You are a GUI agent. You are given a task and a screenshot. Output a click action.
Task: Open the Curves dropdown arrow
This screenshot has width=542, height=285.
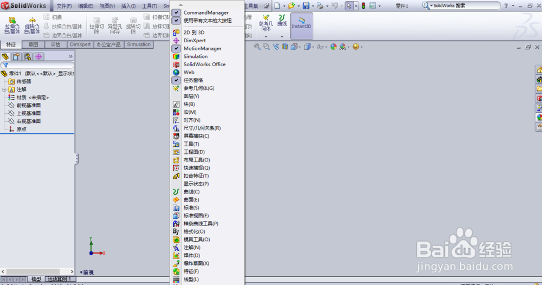click(282, 37)
